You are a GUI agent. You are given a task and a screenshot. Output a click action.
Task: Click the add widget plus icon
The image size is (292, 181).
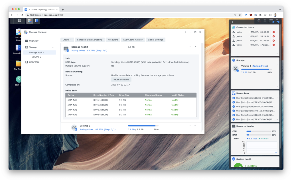232,22
